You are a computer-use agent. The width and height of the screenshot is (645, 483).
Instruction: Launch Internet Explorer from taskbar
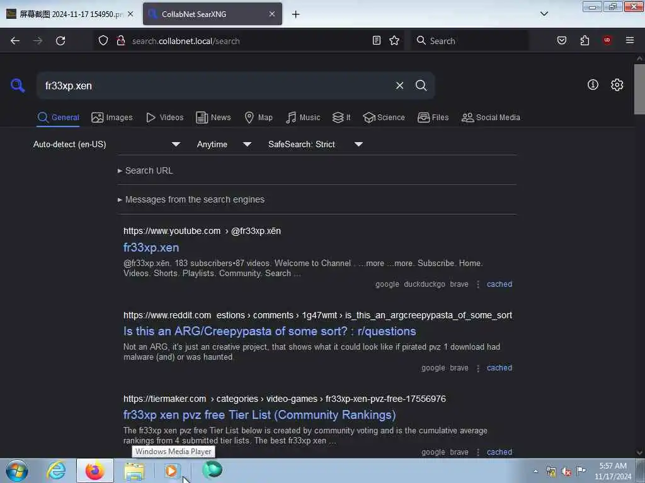(56, 470)
